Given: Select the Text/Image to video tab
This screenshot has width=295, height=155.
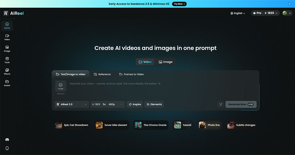Looking at the screenshot, I should (71, 74).
